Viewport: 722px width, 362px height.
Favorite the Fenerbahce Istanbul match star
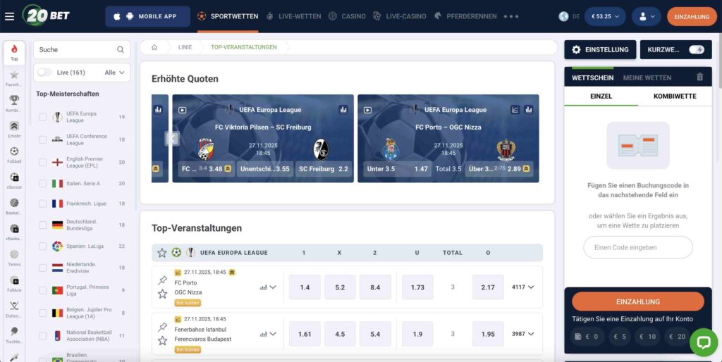click(163, 341)
